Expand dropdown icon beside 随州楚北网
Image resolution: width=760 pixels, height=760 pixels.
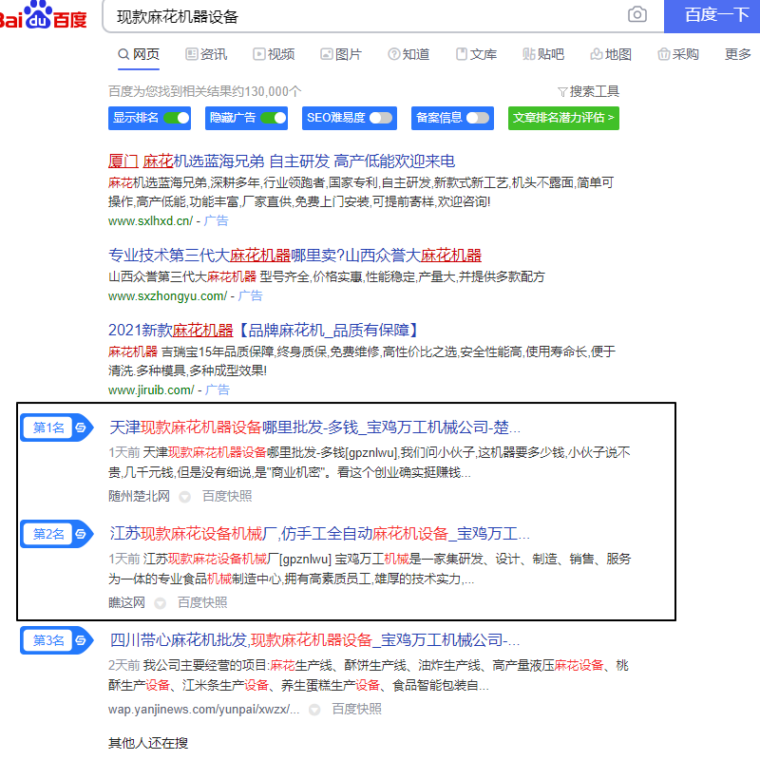coord(184,497)
